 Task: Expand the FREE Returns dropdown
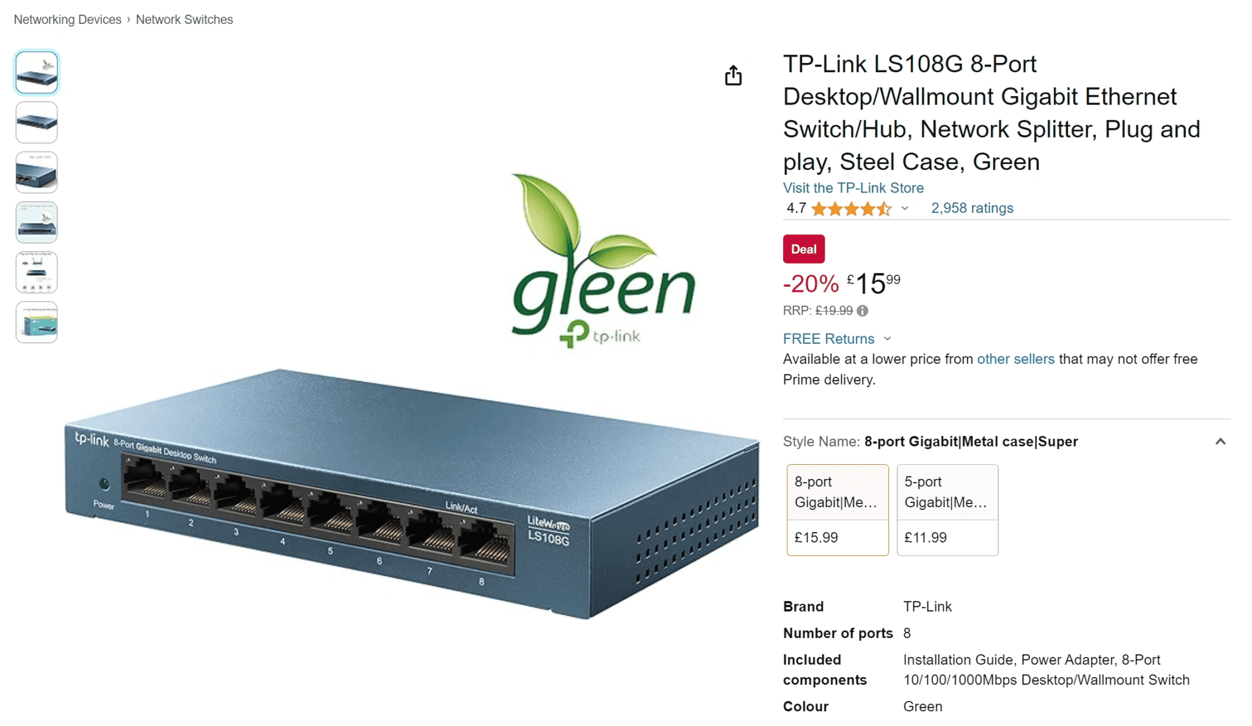[x=888, y=339]
